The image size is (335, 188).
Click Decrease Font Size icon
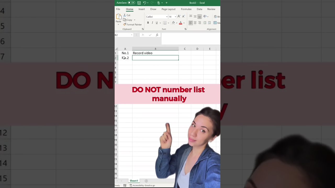click(183, 16)
